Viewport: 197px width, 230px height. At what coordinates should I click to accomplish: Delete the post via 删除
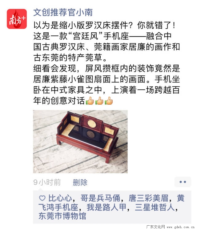(80, 183)
